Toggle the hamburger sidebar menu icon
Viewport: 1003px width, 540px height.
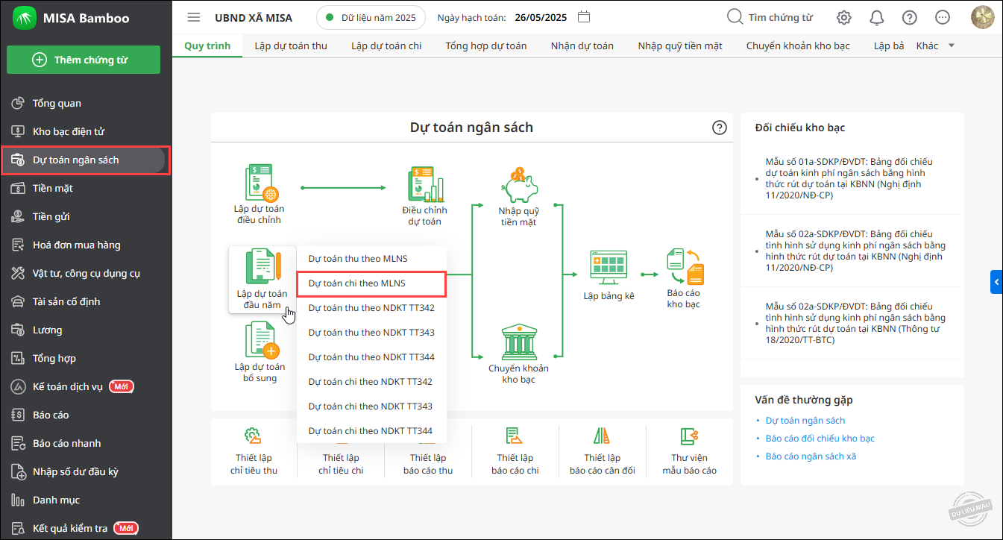pos(194,17)
